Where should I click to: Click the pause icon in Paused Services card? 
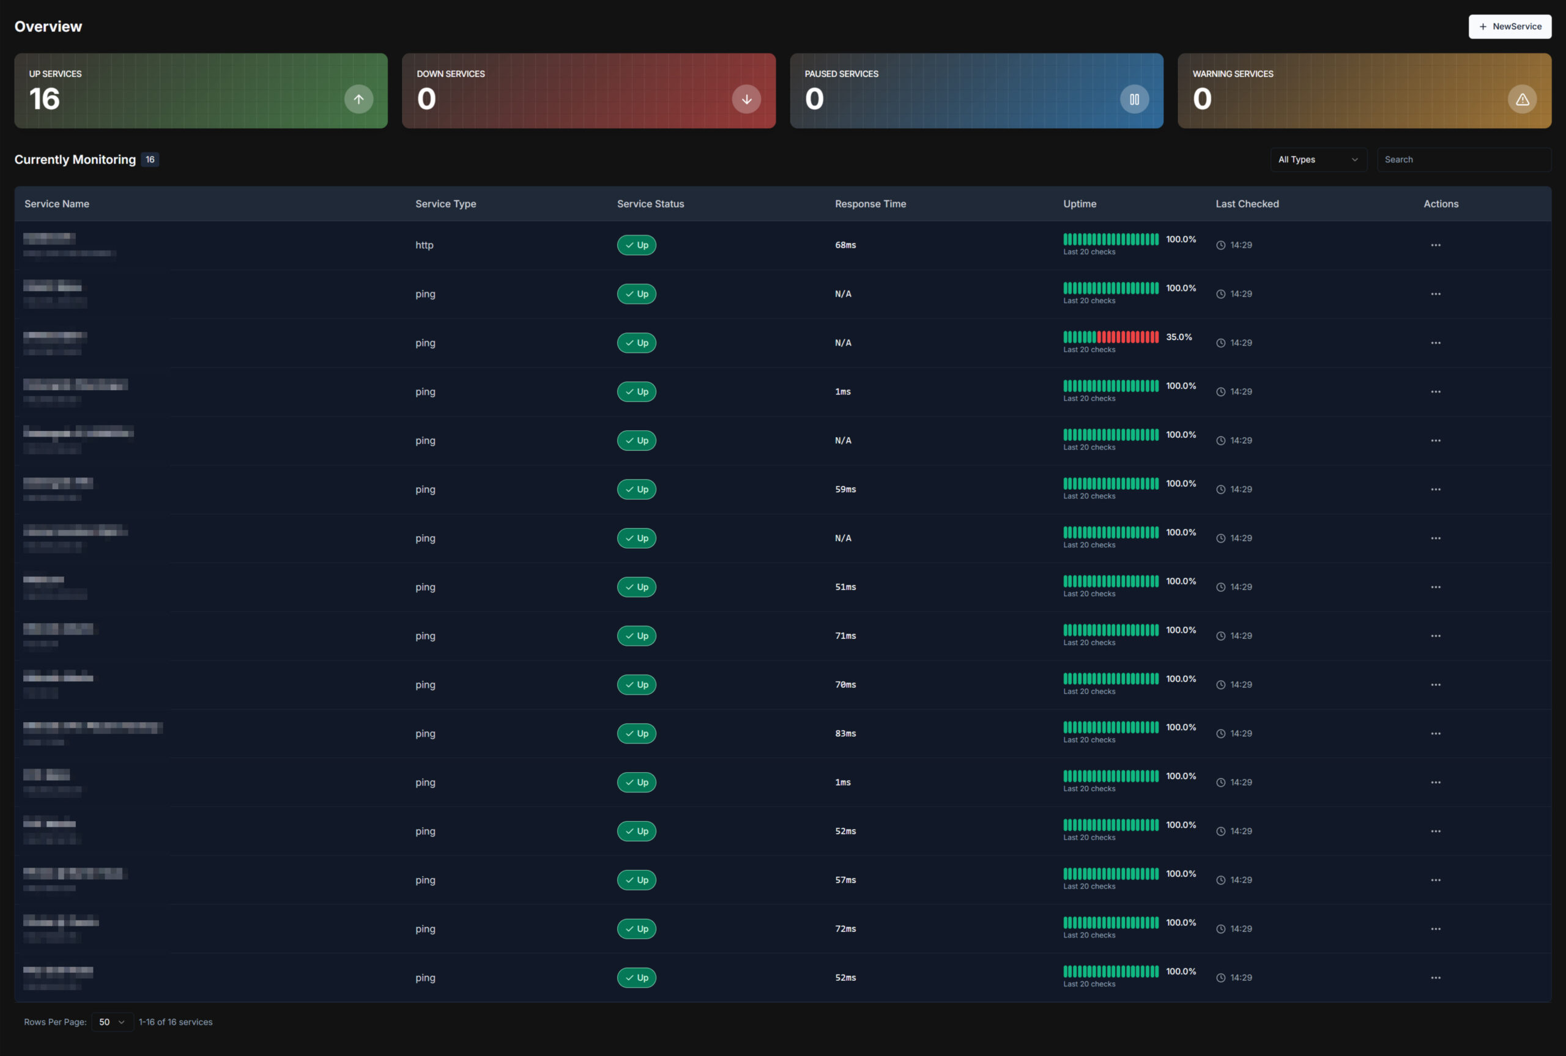(x=1134, y=99)
